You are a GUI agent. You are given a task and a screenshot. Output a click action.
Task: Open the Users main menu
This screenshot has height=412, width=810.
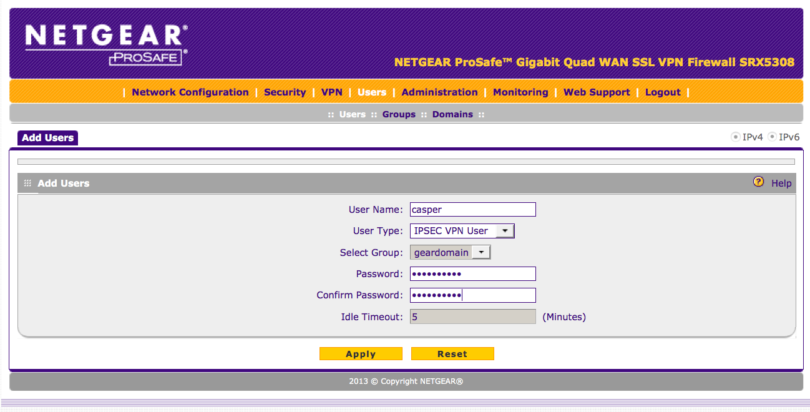point(372,92)
